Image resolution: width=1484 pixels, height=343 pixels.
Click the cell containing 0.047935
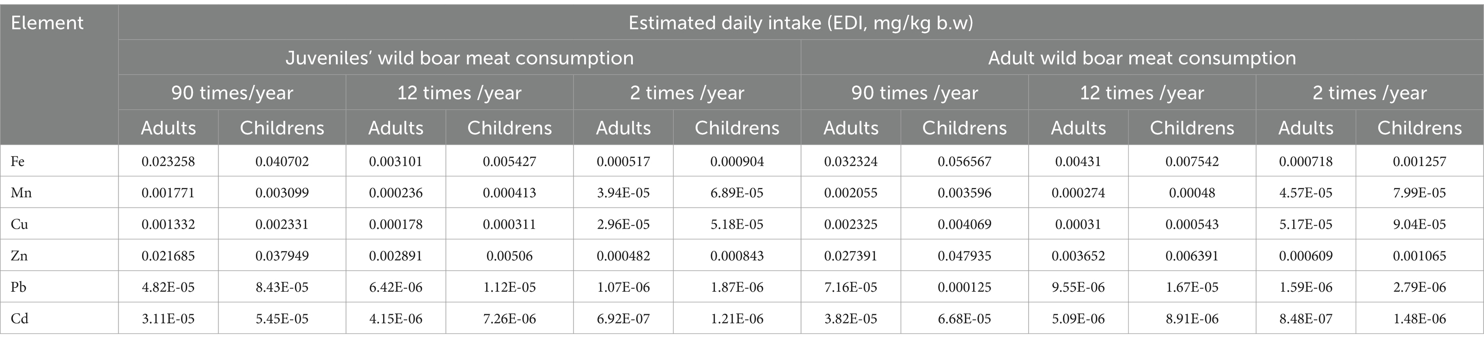tap(965, 255)
